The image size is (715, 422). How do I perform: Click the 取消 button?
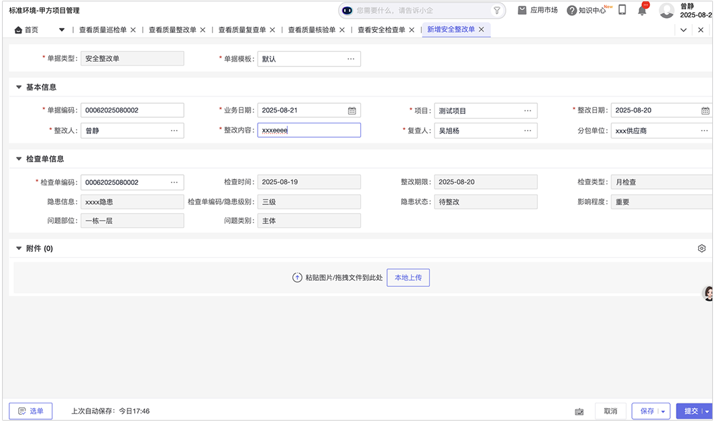tap(610, 411)
